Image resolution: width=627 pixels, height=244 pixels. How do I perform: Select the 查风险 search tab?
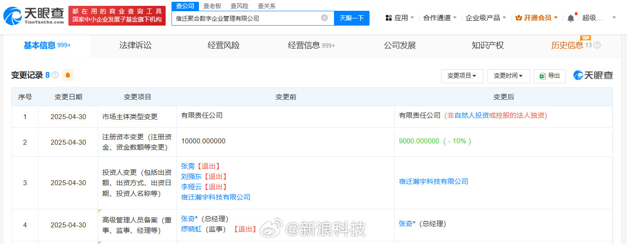tap(239, 6)
